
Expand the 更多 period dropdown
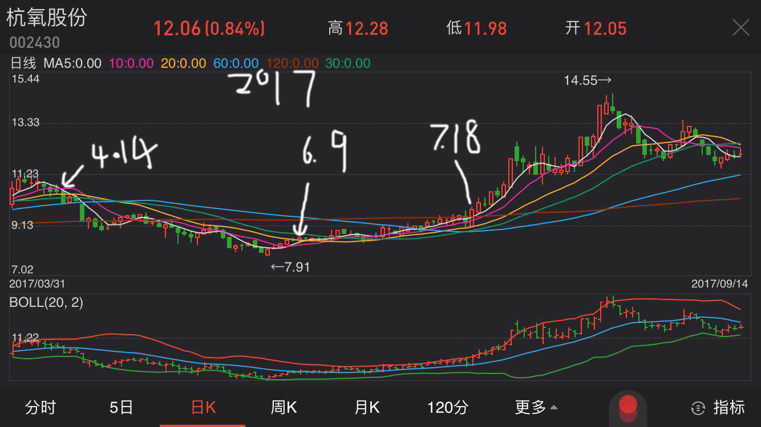coord(536,407)
